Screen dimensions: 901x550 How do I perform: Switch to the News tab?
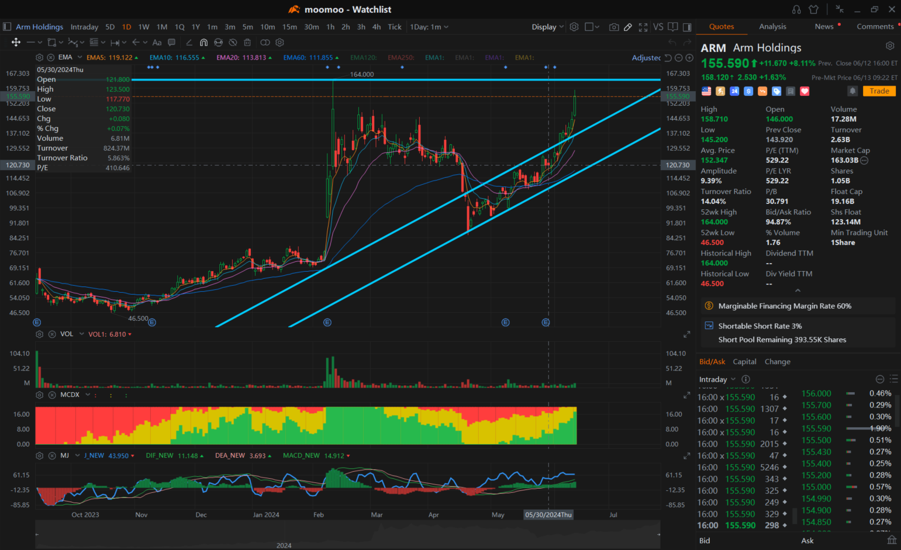(824, 26)
